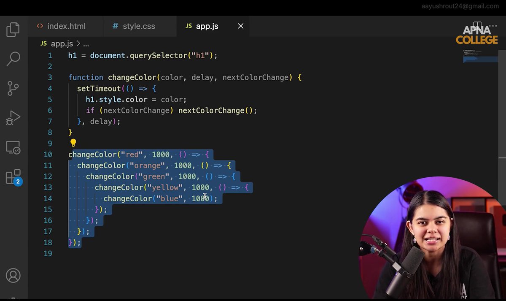This screenshot has width=506, height=301.
Task: Click the code minimap preview
Action: click(x=480, y=57)
